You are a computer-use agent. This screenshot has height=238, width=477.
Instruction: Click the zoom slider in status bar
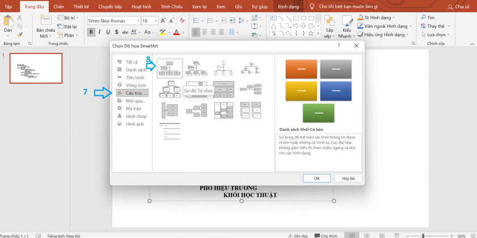pyautogui.click(x=423, y=235)
